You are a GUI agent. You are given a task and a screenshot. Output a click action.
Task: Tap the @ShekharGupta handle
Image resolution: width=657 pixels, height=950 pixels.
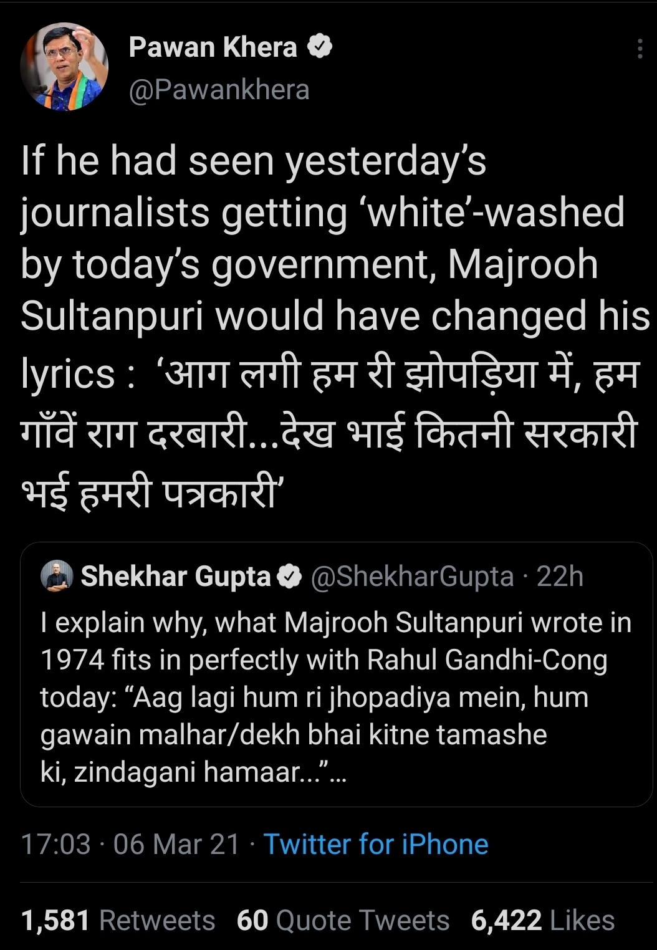[411, 577]
